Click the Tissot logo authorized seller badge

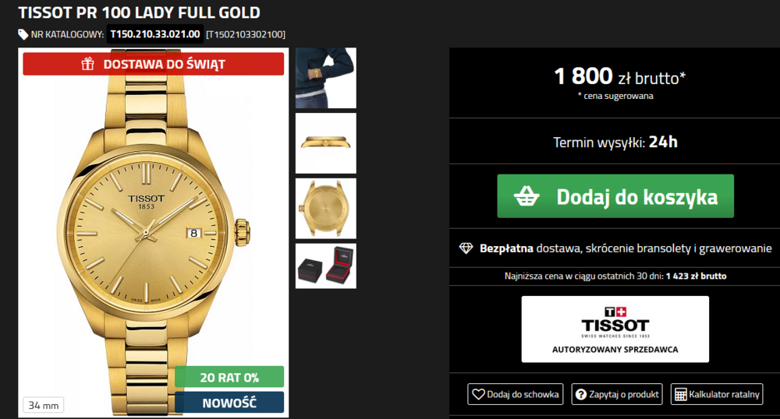pyautogui.click(x=615, y=329)
